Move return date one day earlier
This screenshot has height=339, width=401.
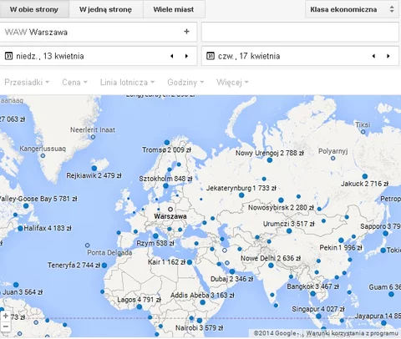(x=373, y=56)
